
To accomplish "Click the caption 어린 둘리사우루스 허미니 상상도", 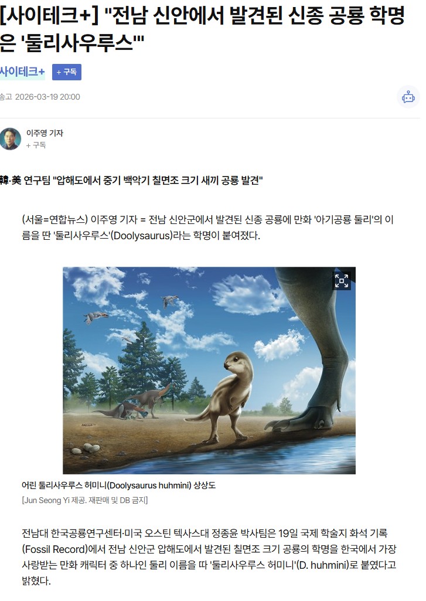I will click(119, 485).
